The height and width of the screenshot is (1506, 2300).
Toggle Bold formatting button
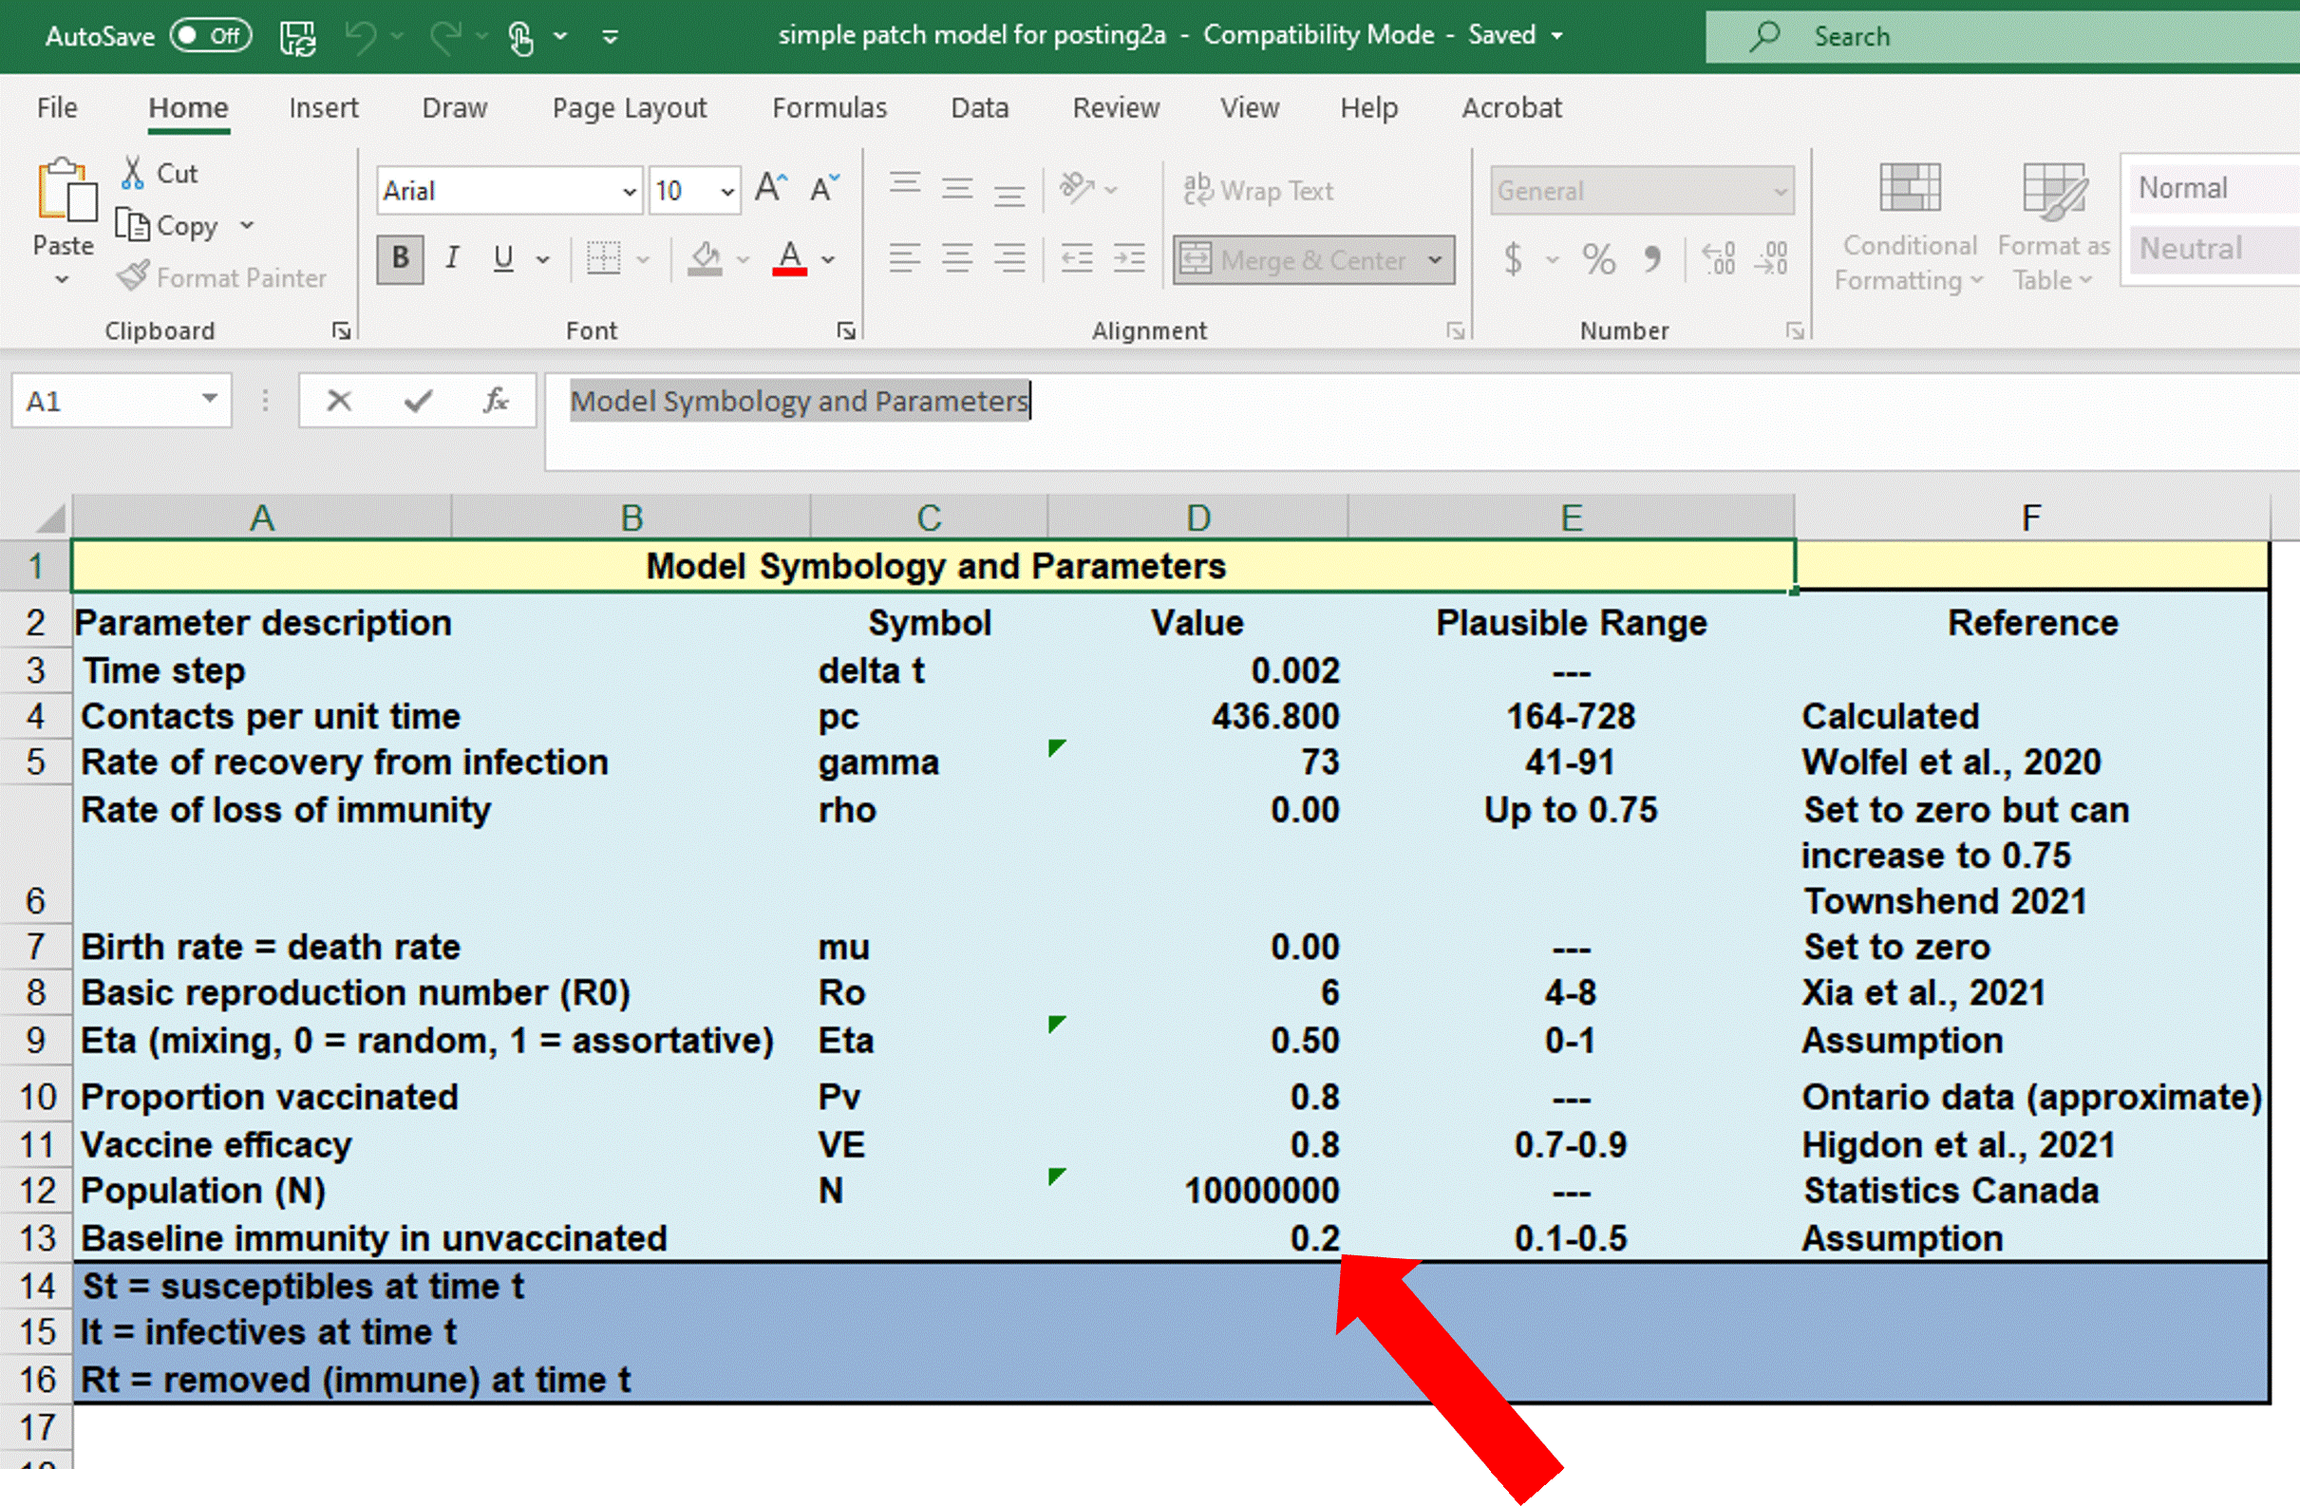(x=400, y=258)
